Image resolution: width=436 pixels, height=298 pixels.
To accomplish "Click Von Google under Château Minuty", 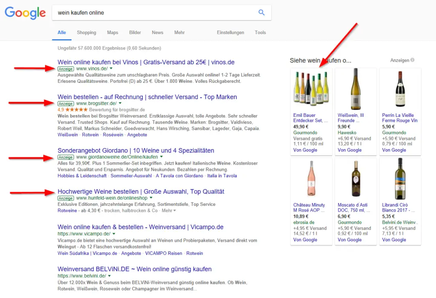I will point(305,240).
